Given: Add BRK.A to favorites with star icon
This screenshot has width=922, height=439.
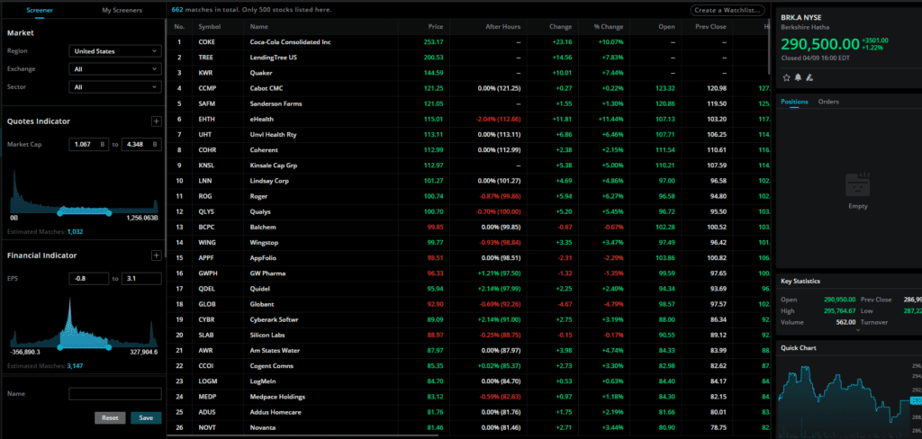Looking at the screenshot, I should coord(786,77).
